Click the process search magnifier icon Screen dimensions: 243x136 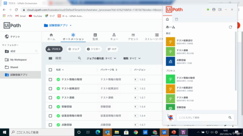pyautogui.click(x=79, y=58)
